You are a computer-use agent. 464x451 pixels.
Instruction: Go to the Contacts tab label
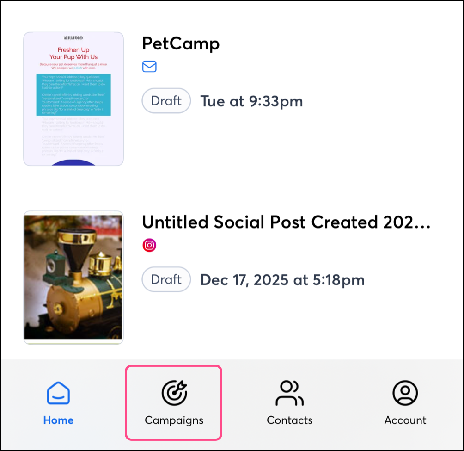289,420
